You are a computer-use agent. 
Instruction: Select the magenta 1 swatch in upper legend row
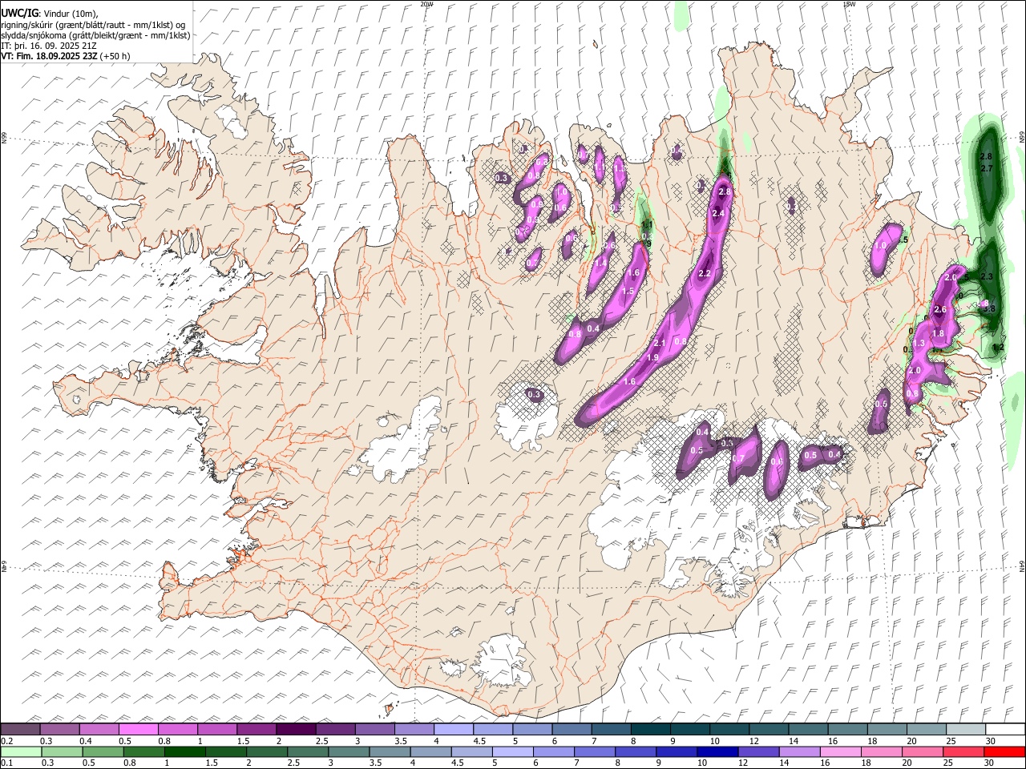coord(216,730)
